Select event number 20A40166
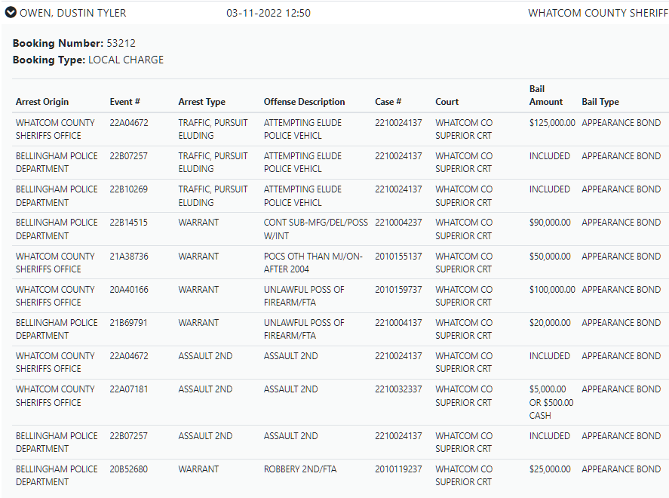 pos(129,290)
